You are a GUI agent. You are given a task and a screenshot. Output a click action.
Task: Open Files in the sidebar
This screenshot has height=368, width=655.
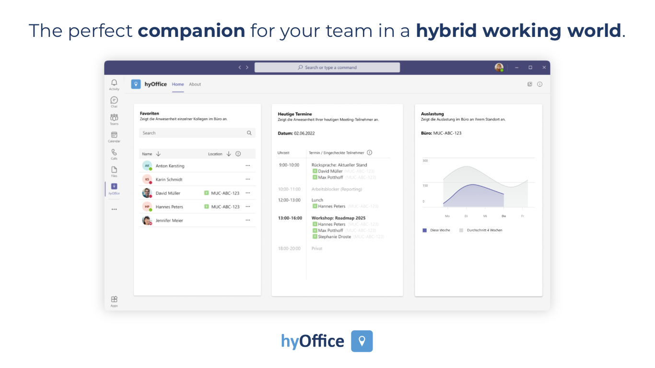pyautogui.click(x=114, y=172)
